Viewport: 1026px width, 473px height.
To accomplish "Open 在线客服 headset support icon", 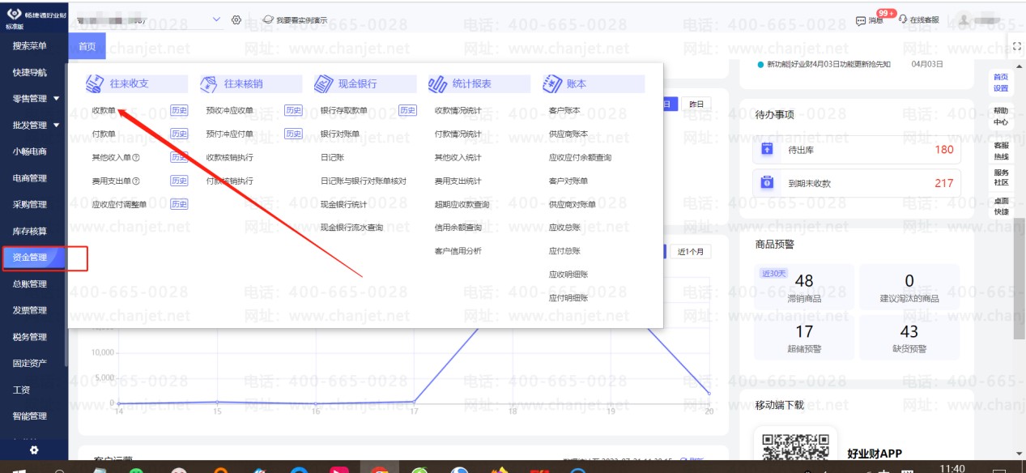I will (903, 19).
